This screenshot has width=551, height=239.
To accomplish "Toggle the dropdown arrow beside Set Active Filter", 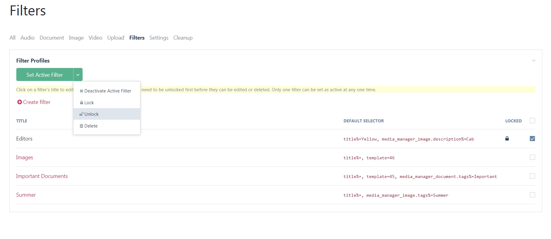I will [x=78, y=75].
